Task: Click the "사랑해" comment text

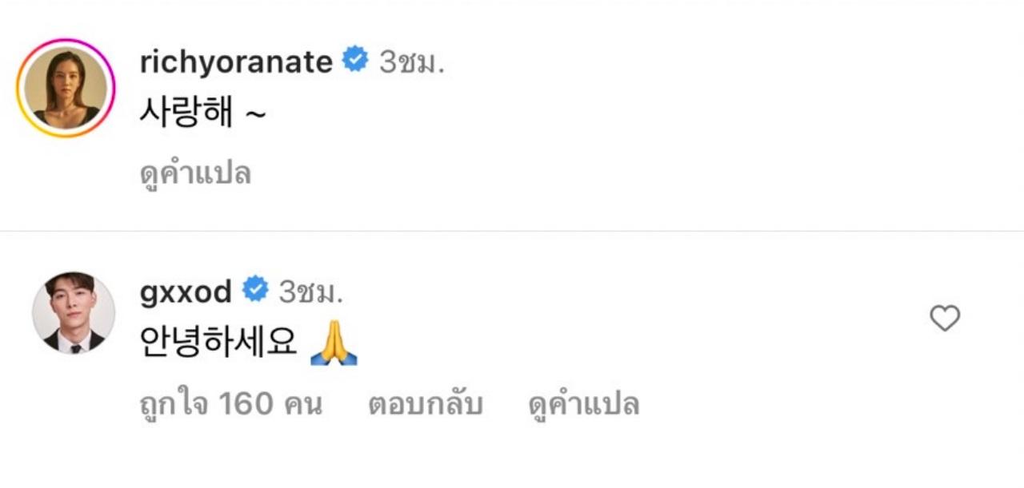Action: pos(186,115)
